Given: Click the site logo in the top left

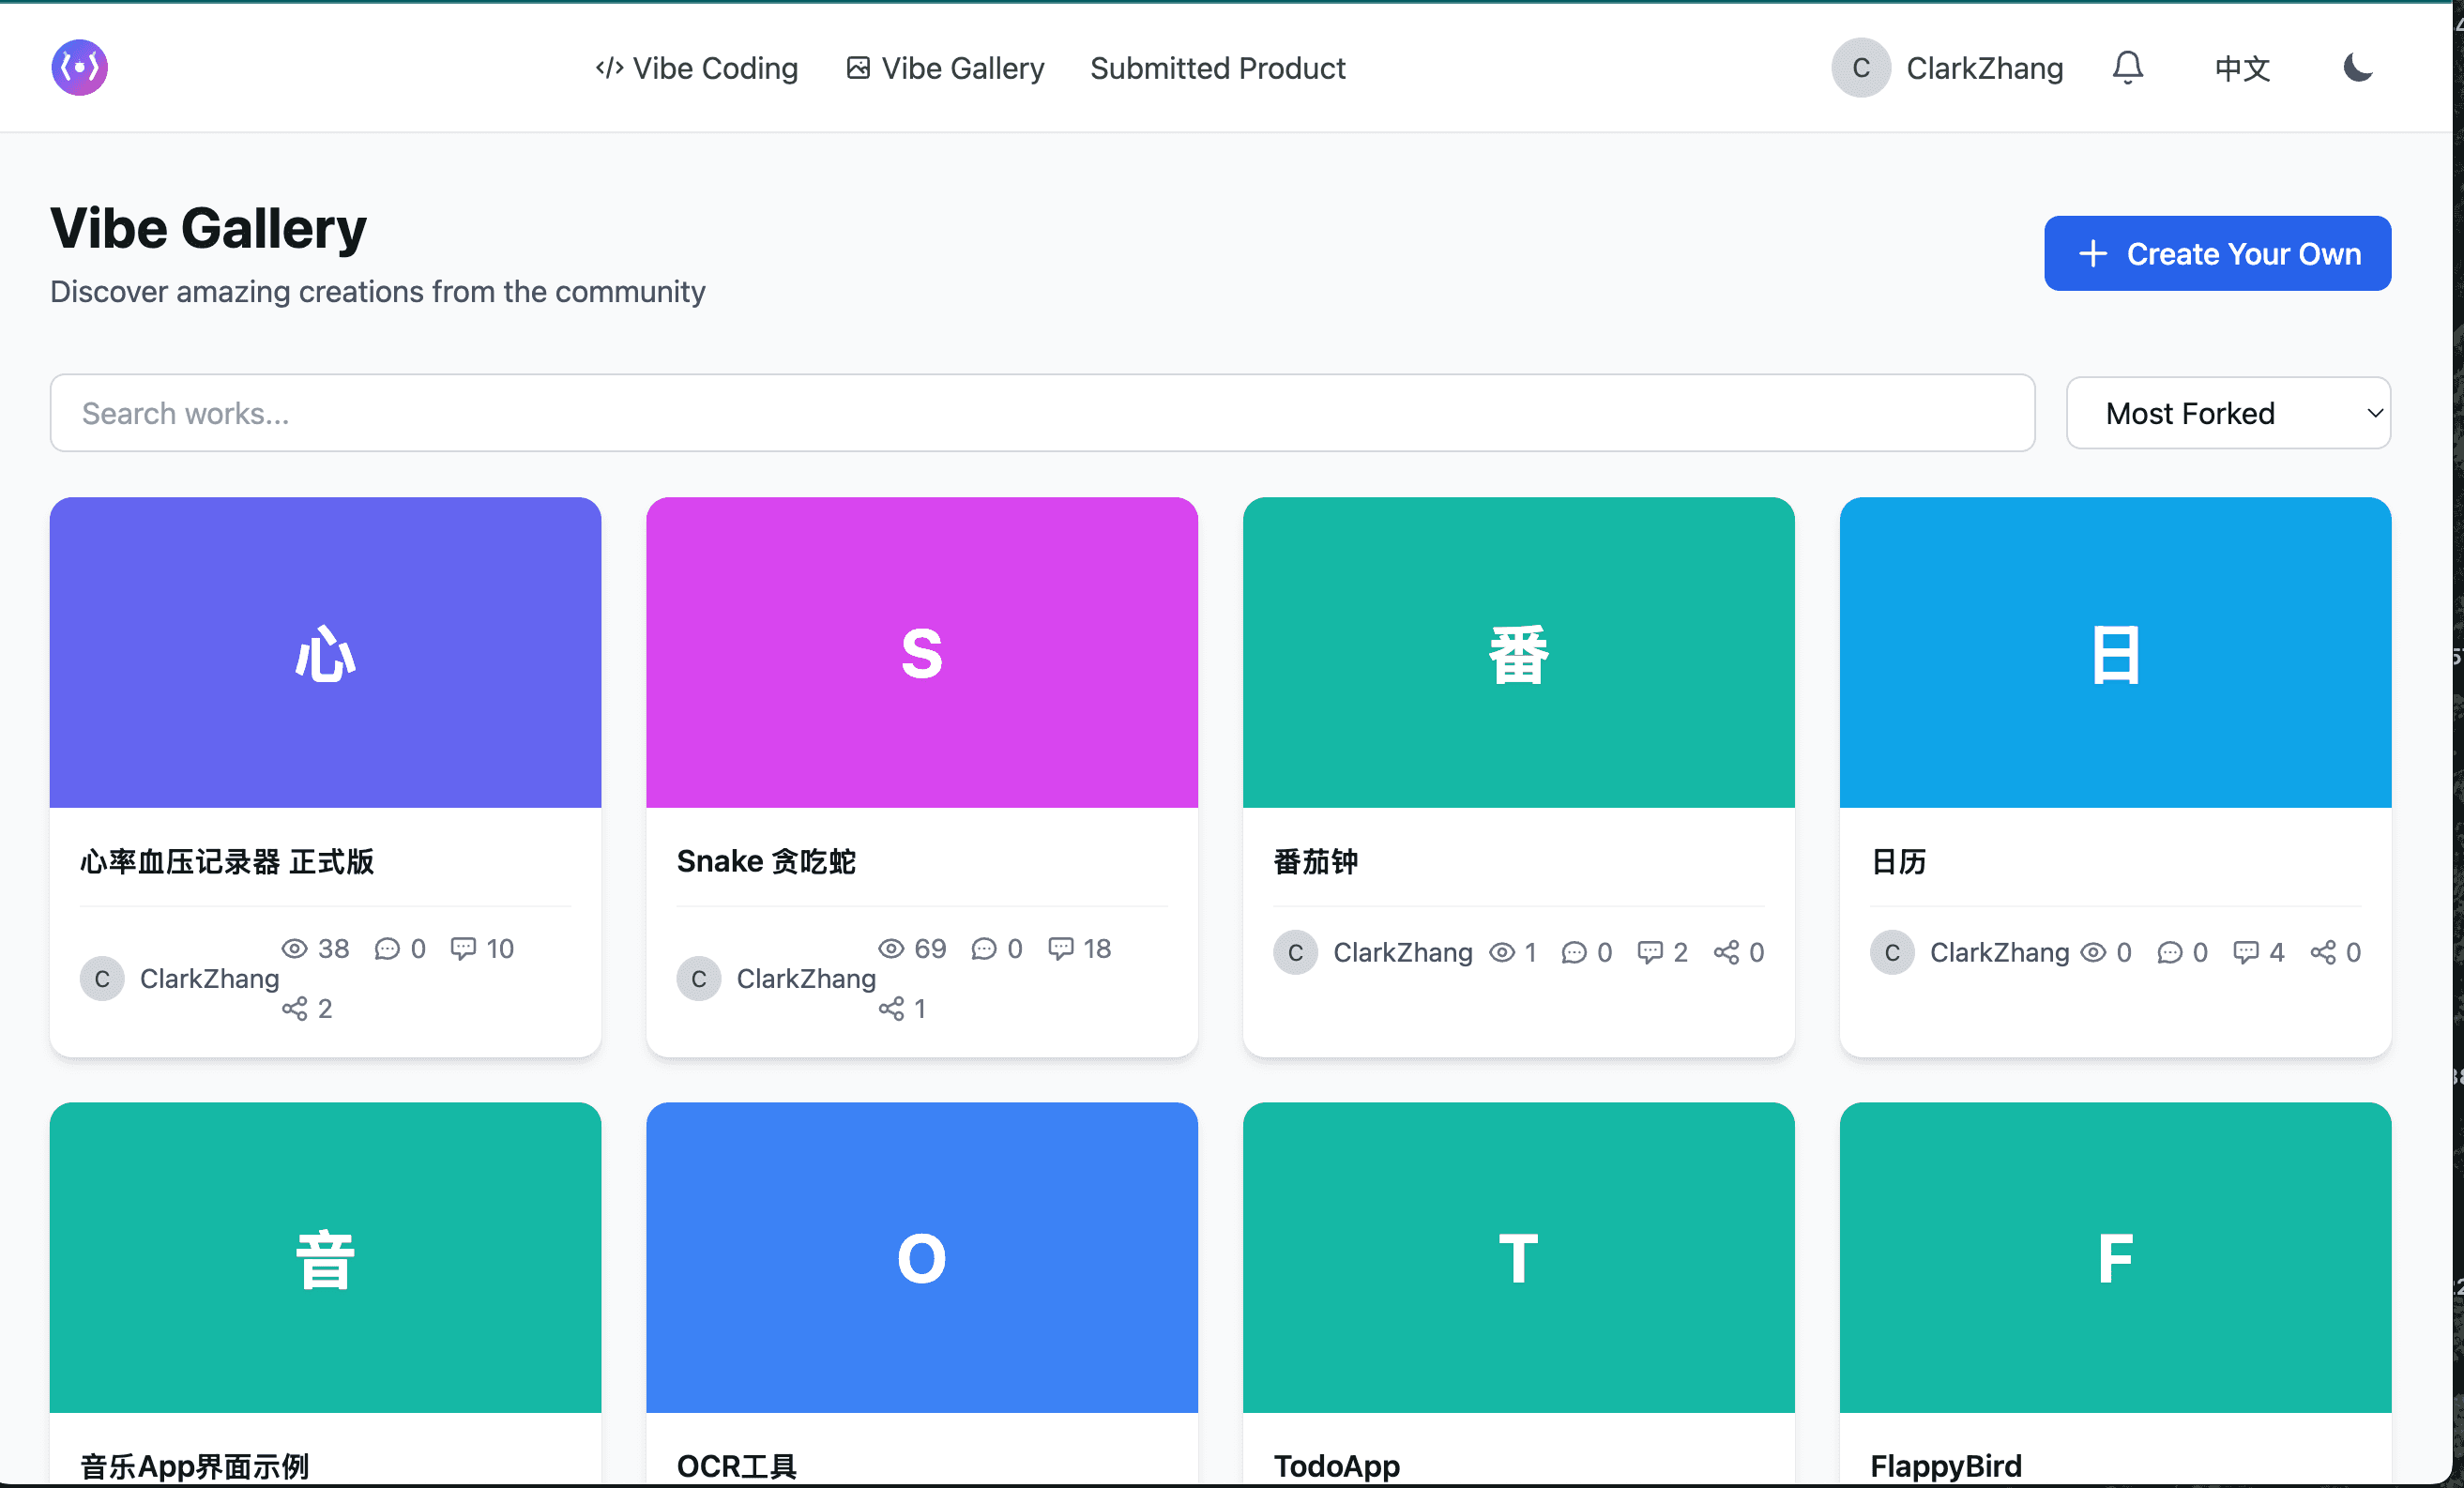Looking at the screenshot, I should 79,67.
